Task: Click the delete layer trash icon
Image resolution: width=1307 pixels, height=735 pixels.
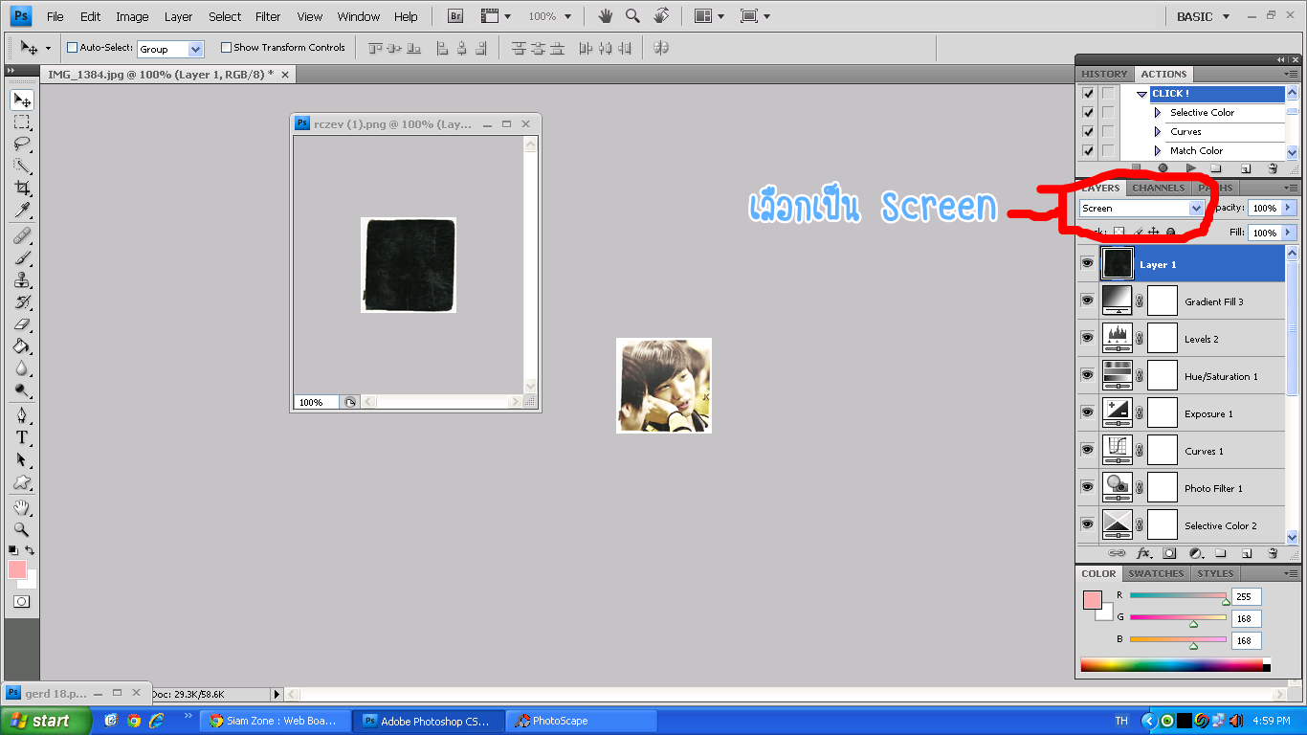Action: (1273, 553)
